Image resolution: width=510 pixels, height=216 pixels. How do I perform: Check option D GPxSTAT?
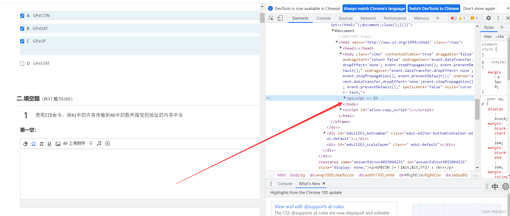[22, 63]
